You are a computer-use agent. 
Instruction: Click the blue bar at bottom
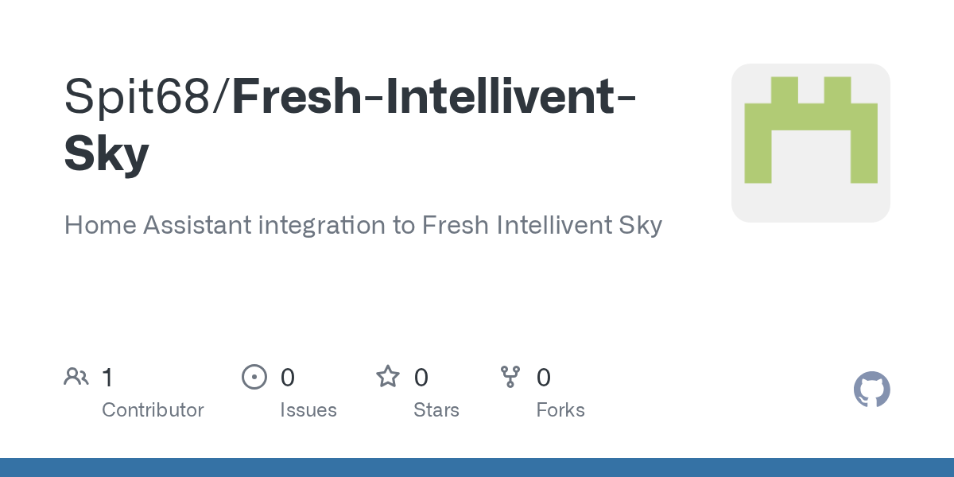pos(477,467)
